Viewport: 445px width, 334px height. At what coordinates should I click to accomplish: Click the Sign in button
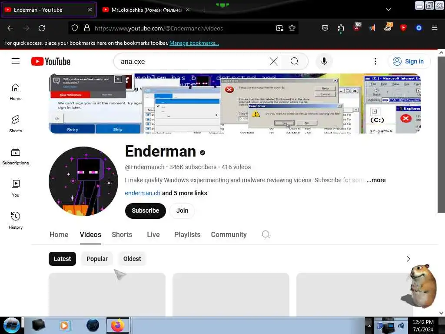click(x=409, y=61)
